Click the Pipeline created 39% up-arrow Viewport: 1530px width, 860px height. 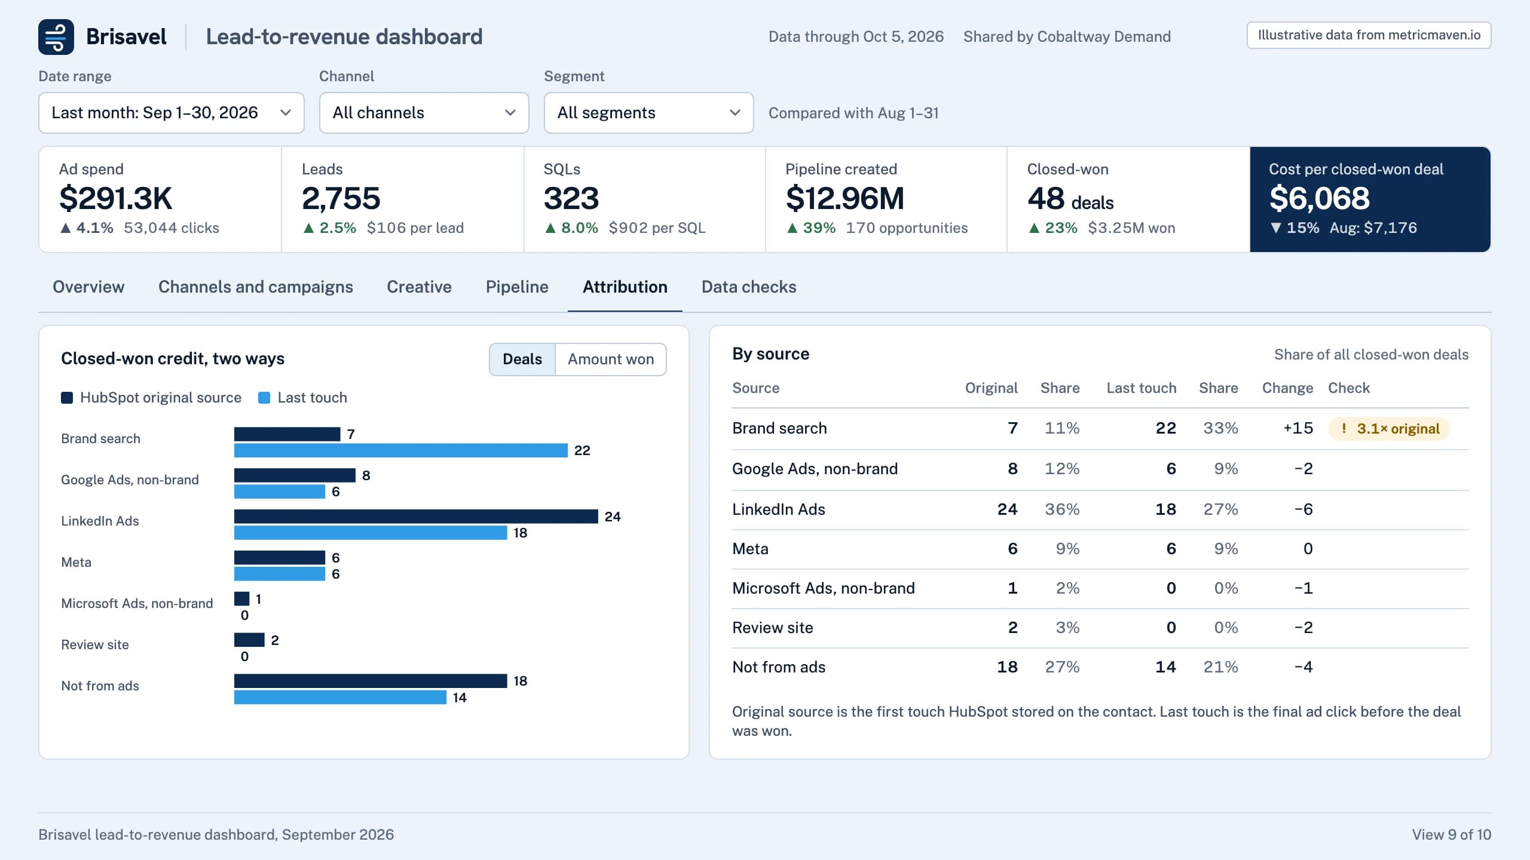pos(792,228)
